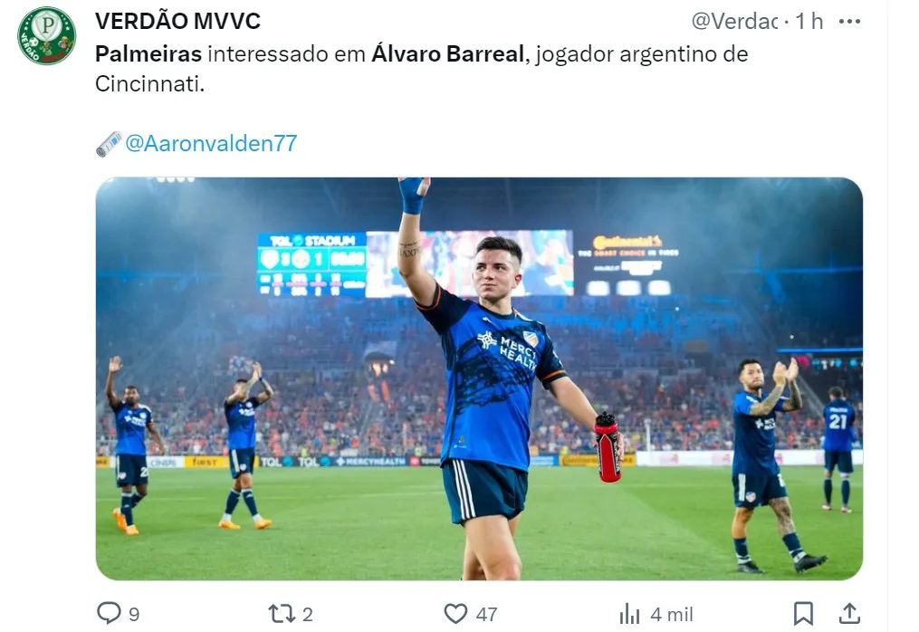Click the 4 mil views count

[672, 615]
